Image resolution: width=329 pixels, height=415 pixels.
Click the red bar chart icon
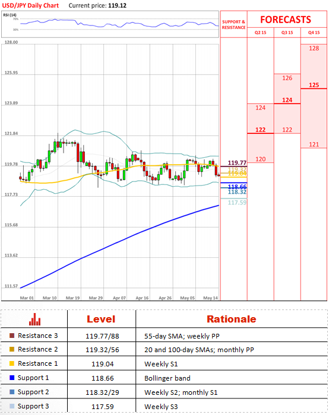(x=34, y=319)
